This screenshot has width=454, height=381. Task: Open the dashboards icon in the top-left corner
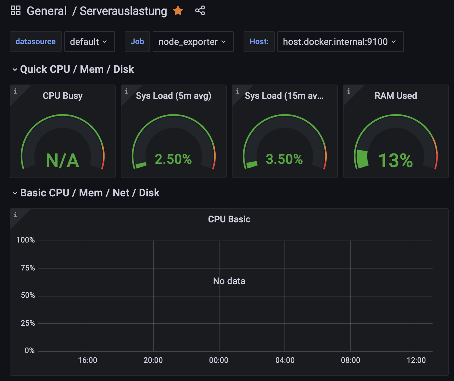[x=15, y=10]
